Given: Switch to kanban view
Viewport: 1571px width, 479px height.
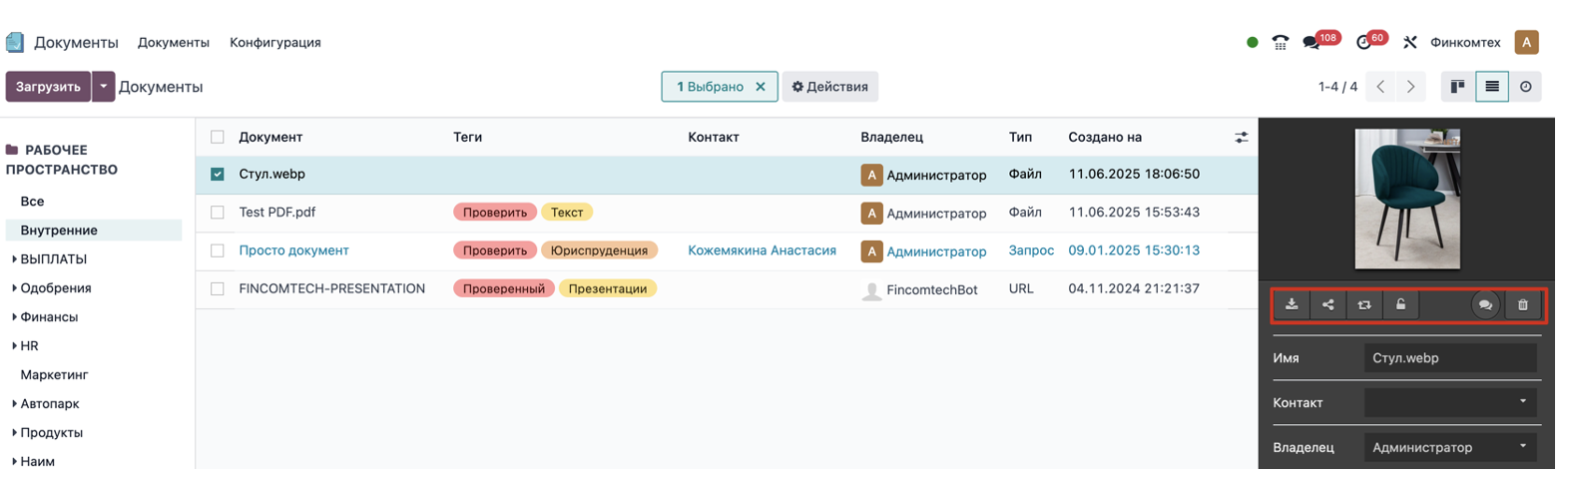Looking at the screenshot, I should tap(1457, 87).
